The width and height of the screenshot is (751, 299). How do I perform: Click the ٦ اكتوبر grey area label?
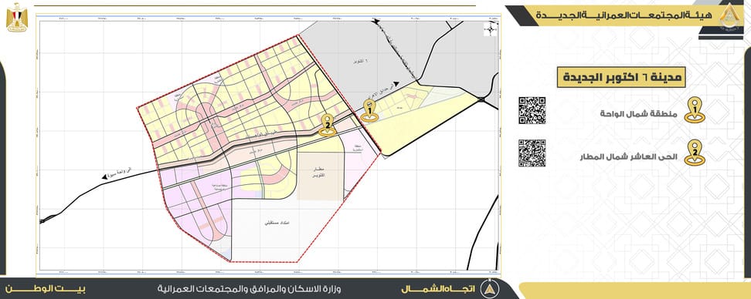click(x=361, y=62)
